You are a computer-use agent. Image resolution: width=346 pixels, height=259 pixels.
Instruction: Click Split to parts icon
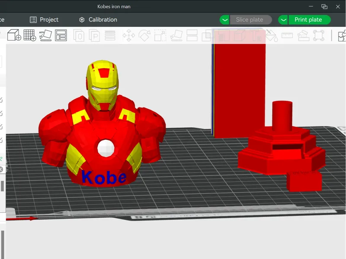tap(94, 35)
